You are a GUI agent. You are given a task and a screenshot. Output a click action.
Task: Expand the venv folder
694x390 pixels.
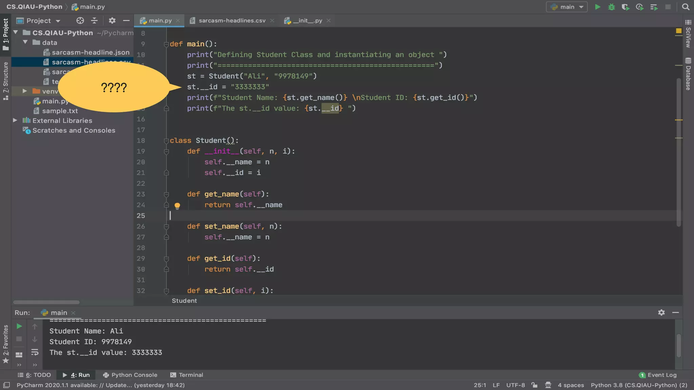tap(25, 91)
